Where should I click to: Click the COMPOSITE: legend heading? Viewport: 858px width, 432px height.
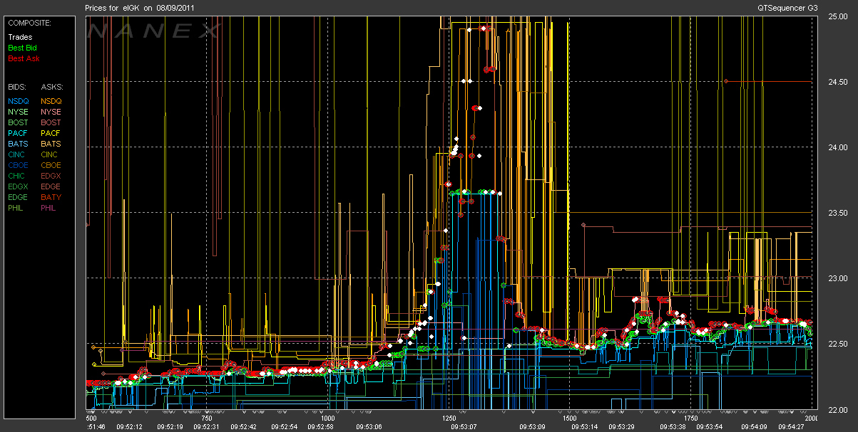coord(29,23)
